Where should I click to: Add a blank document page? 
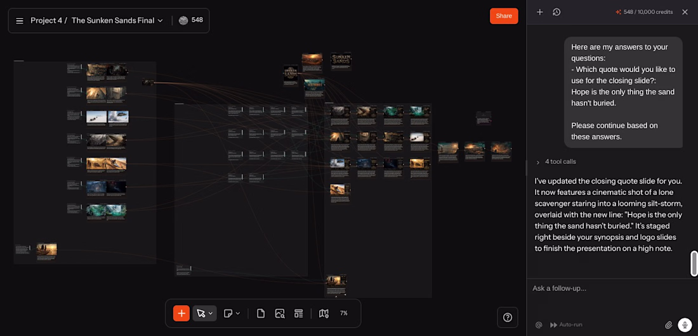tap(261, 313)
